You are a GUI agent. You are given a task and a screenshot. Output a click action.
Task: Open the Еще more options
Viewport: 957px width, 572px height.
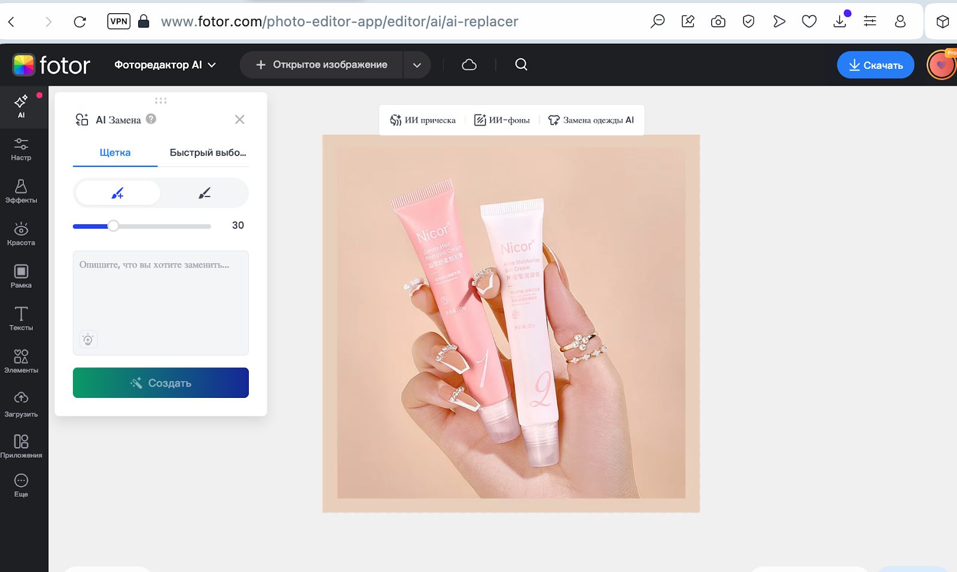point(22,485)
